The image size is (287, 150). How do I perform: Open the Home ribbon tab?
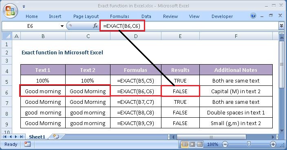tap(32, 16)
